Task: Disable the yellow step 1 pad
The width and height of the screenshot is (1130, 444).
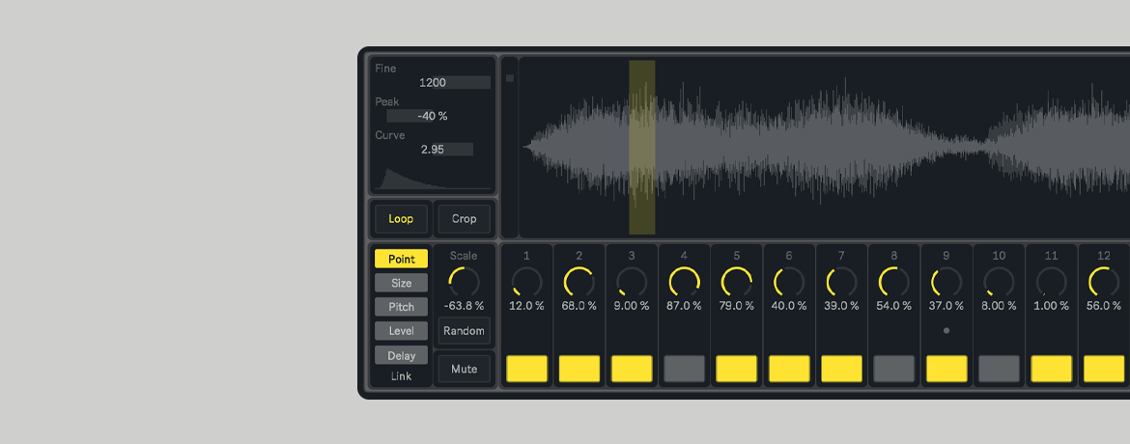Action: (x=526, y=368)
